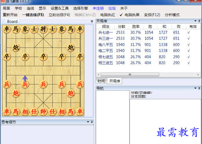Screen dimensions: 202x144
Task: Select the right black advisor 士
Action: click(x=53, y=29)
